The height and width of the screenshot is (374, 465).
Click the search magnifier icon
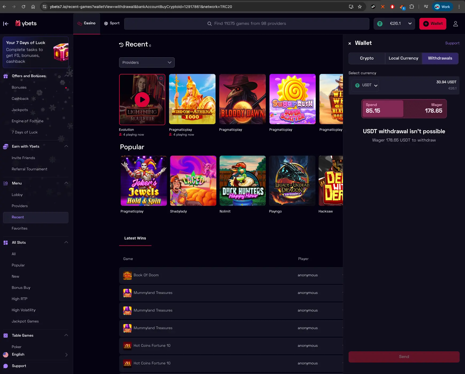[x=210, y=24]
